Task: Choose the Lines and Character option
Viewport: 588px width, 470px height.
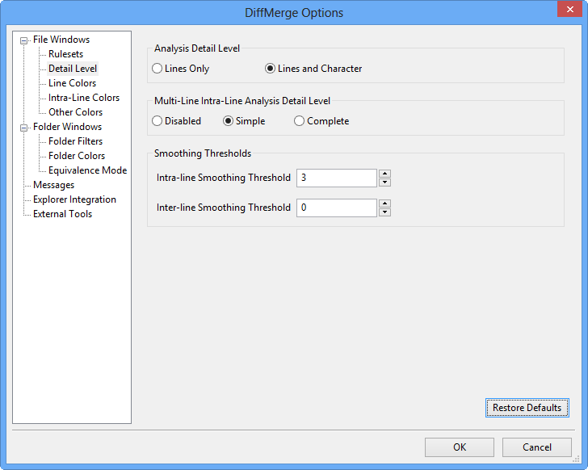Action: point(271,69)
